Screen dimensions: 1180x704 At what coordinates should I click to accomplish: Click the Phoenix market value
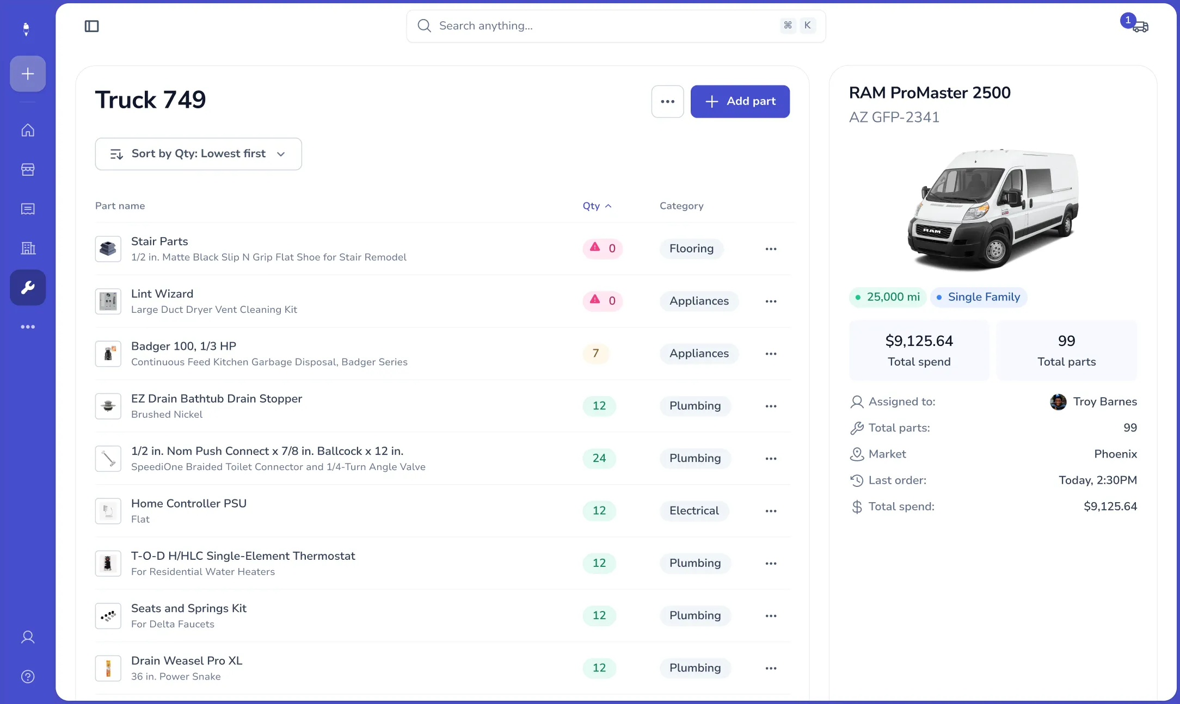pos(1115,454)
